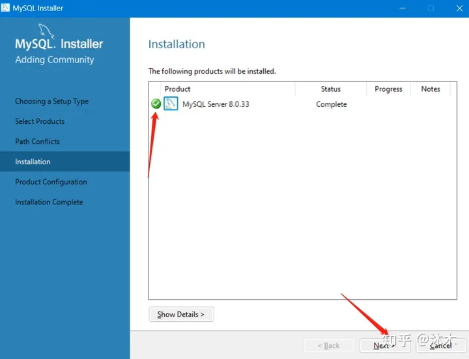Expand Show Details
Viewport: 469px width, 359px height.
pyautogui.click(x=181, y=314)
